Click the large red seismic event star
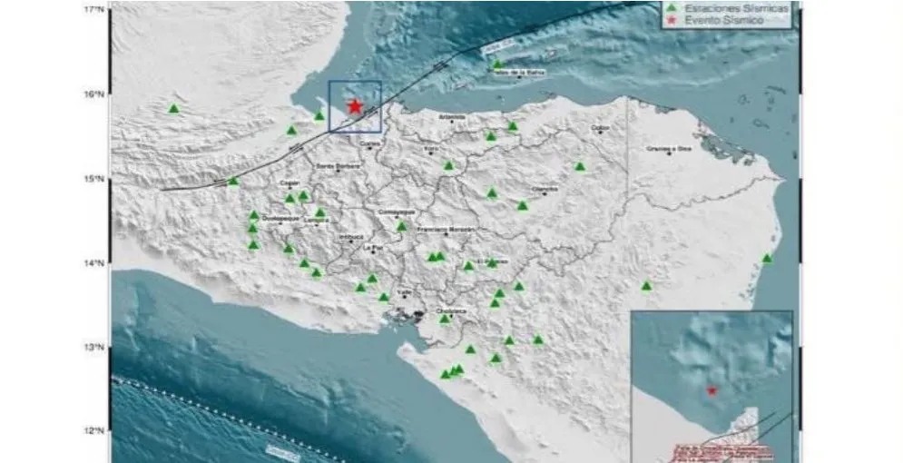The image size is (903, 463). 355,106
